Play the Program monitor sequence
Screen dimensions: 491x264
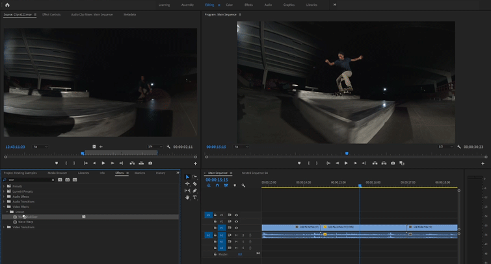[346, 163]
